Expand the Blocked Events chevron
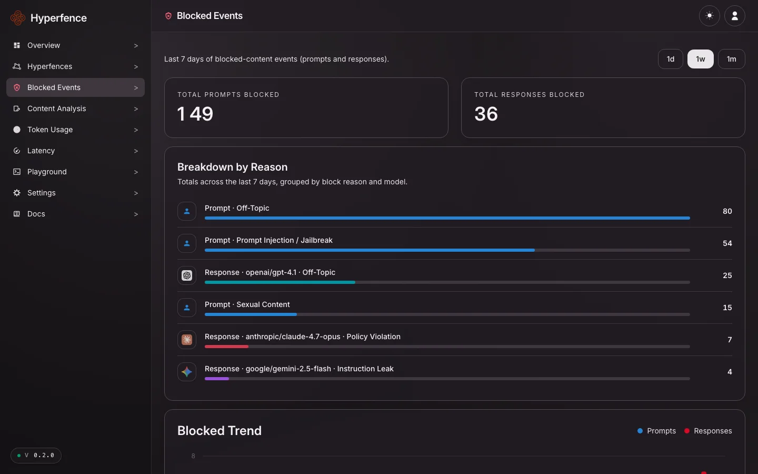The width and height of the screenshot is (758, 474). [x=136, y=88]
